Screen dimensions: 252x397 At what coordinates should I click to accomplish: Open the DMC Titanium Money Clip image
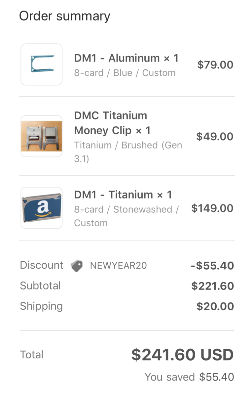click(x=42, y=136)
